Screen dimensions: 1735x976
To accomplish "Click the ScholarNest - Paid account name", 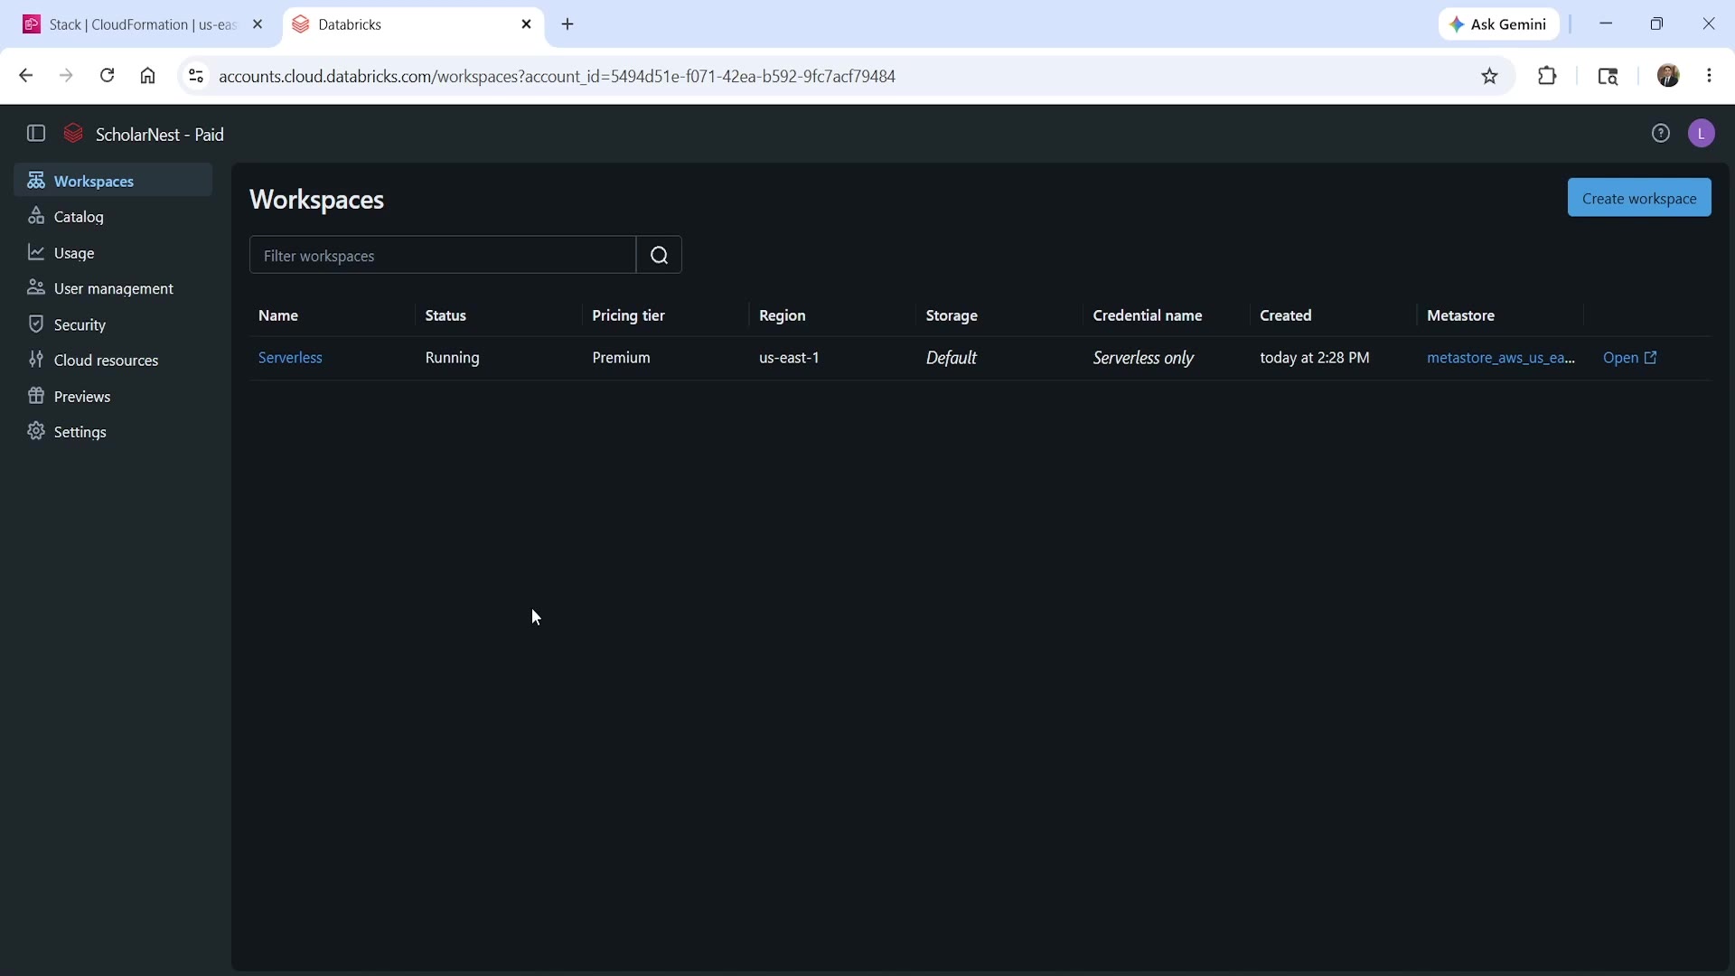I will [x=160, y=135].
